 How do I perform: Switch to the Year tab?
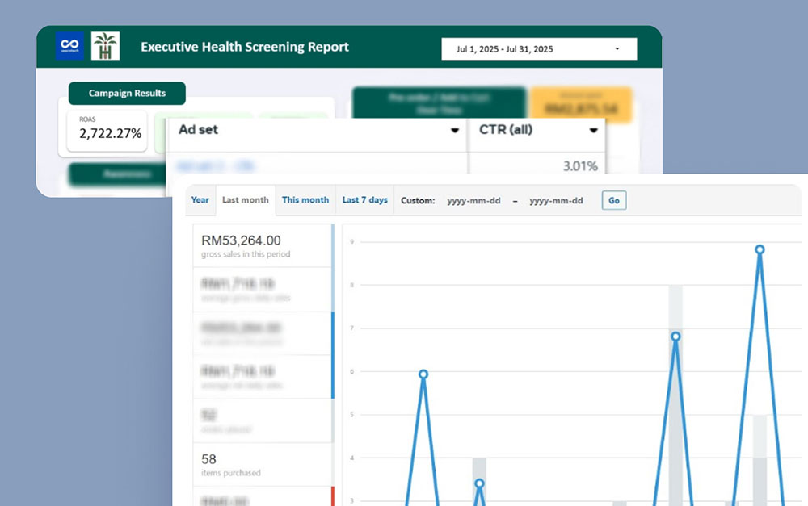(200, 200)
